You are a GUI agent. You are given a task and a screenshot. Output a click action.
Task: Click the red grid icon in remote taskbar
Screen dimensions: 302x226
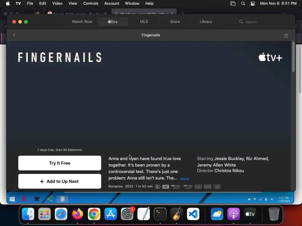tap(24, 199)
